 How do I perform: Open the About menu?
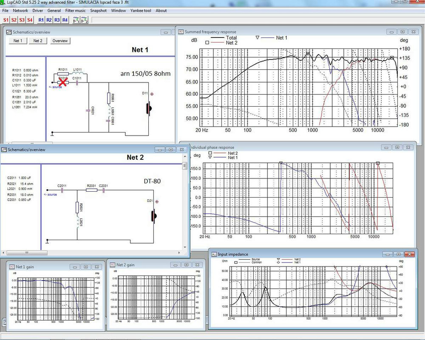click(x=161, y=11)
